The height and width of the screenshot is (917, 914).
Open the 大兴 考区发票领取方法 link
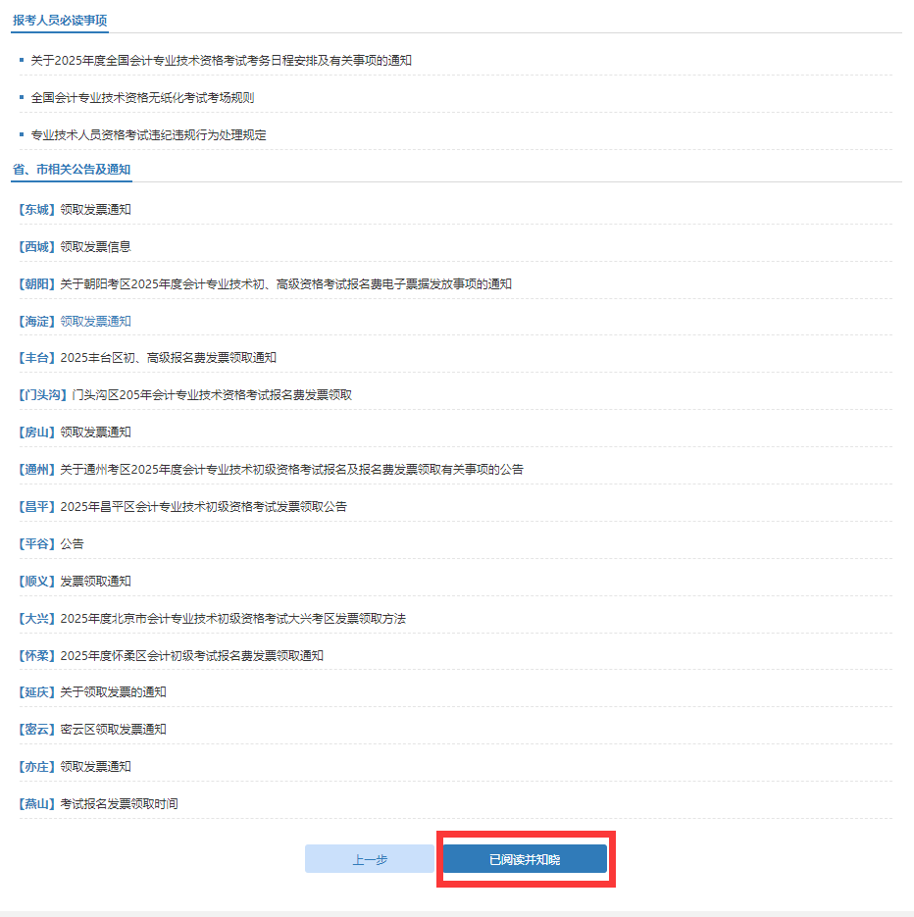pos(232,619)
